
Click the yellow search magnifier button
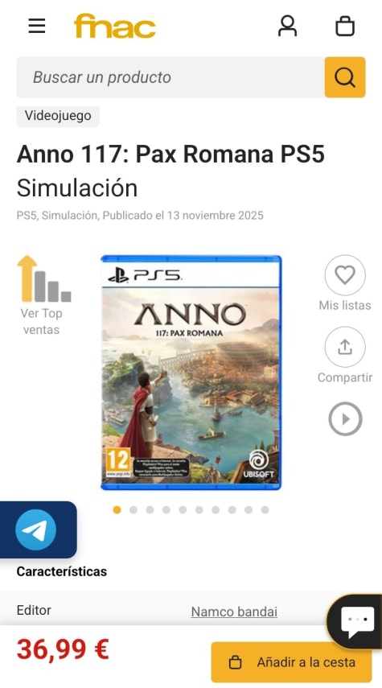345,77
